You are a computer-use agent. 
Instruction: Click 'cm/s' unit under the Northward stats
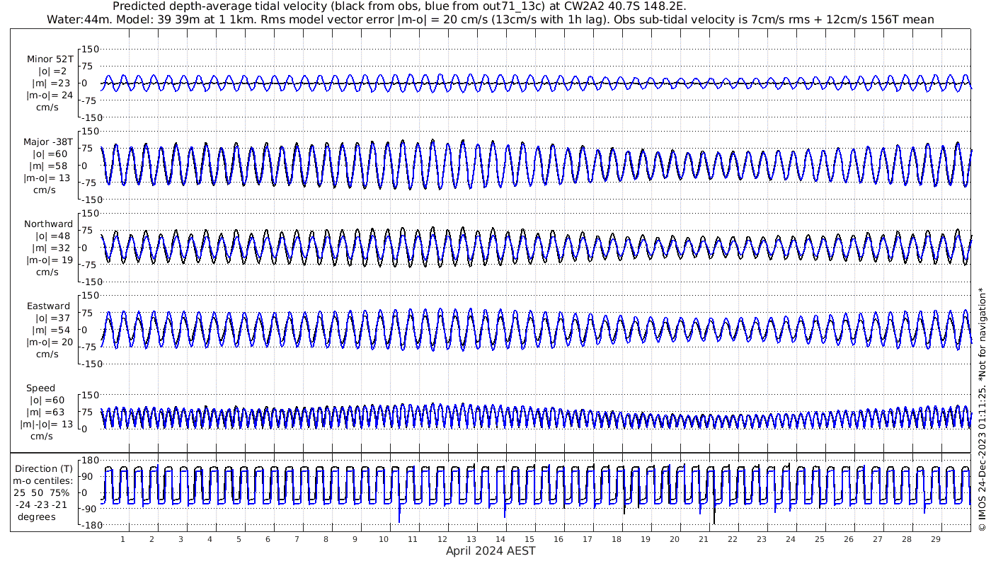tap(46, 272)
